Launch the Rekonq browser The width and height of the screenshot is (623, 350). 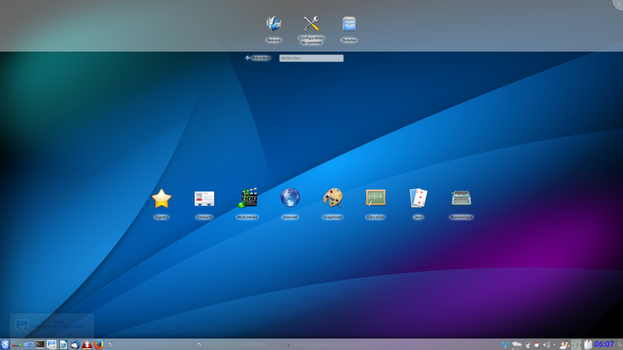[x=274, y=29]
